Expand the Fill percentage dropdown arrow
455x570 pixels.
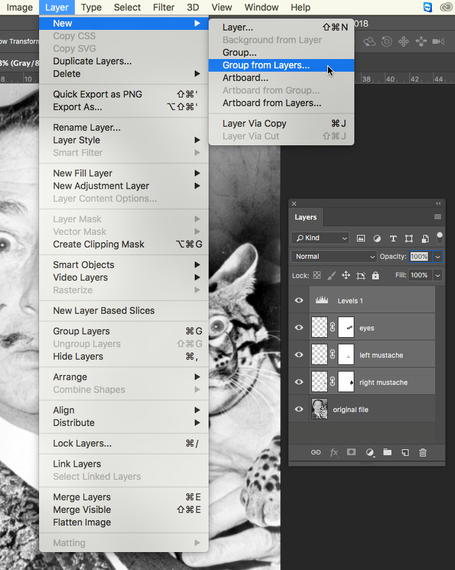click(438, 275)
